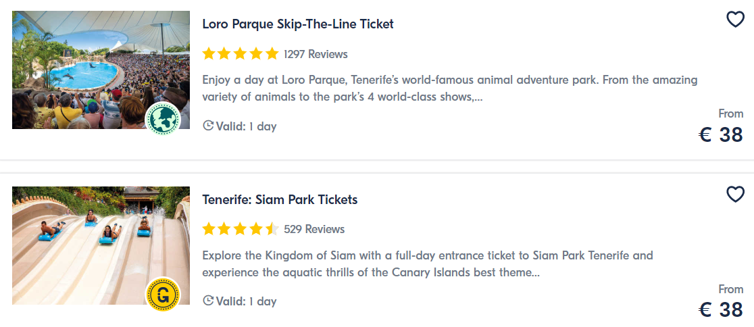
Task: Click the € 38 price for Siam Park
Action: [x=721, y=310]
